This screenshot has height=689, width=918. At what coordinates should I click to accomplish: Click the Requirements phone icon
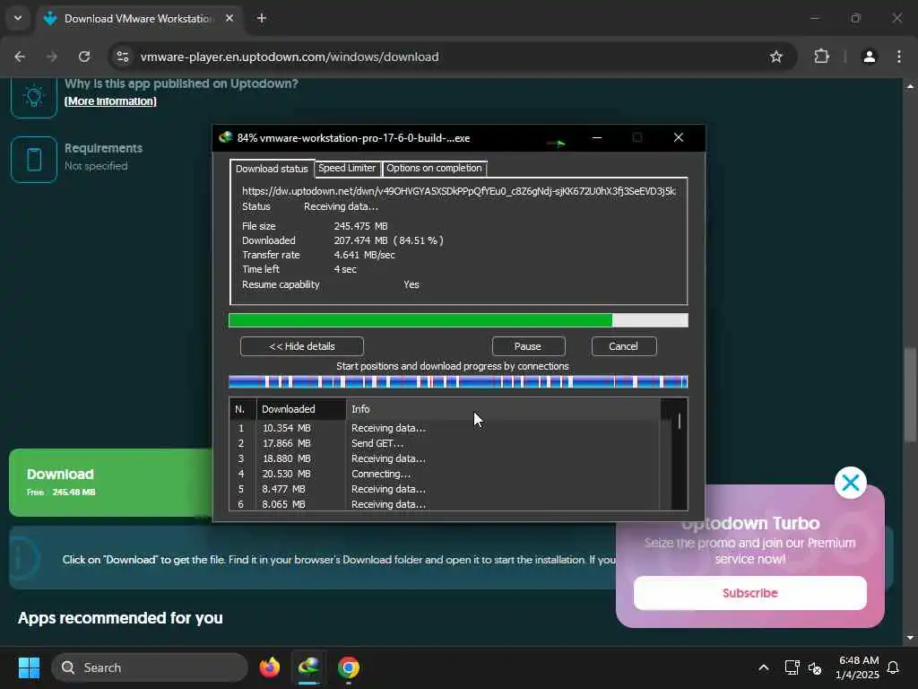point(34,160)
